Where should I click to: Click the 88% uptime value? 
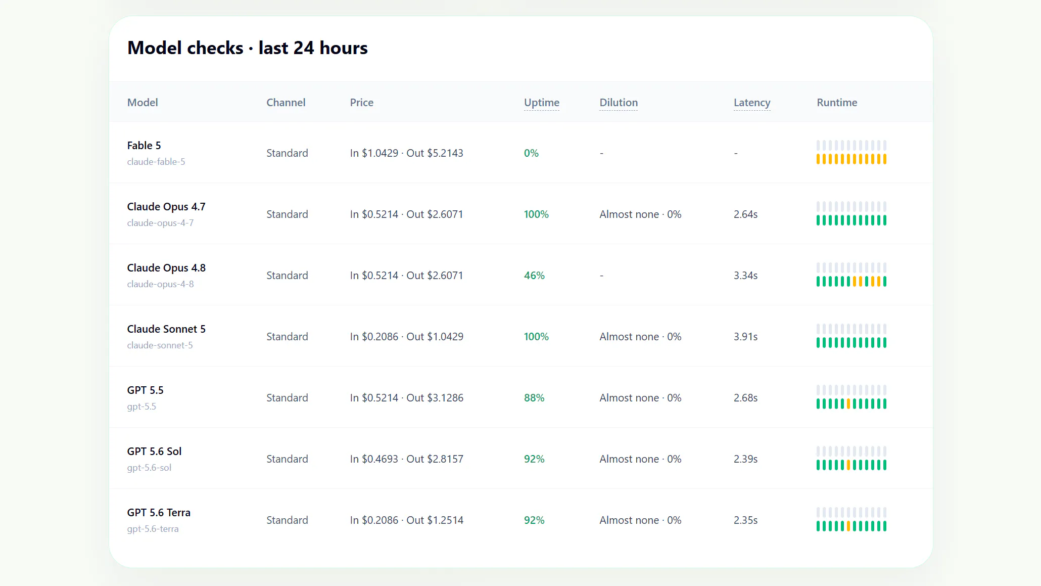534,398
